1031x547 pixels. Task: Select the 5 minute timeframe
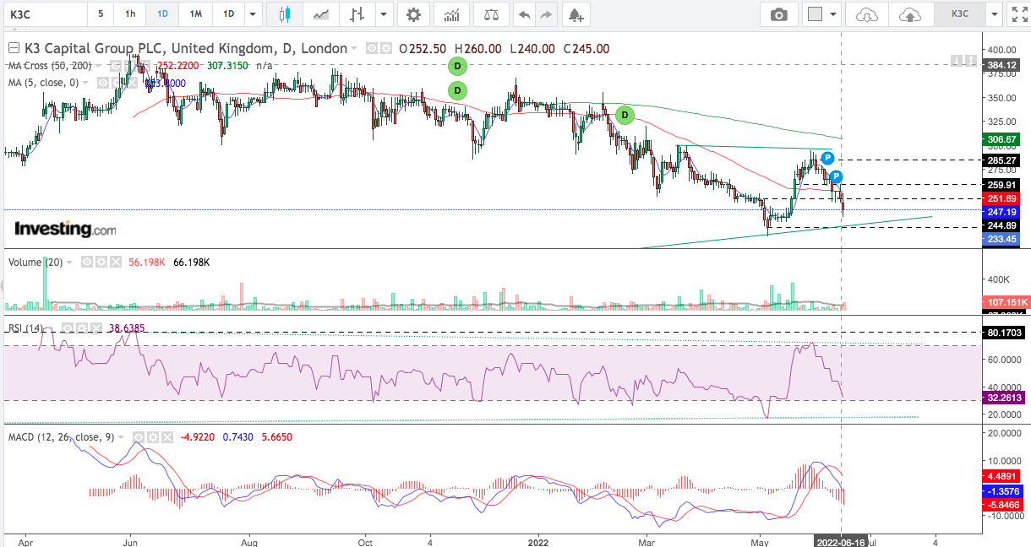tap(101, 14)
